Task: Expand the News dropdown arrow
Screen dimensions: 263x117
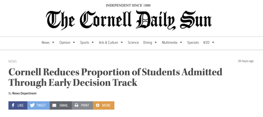Action: 53,43
